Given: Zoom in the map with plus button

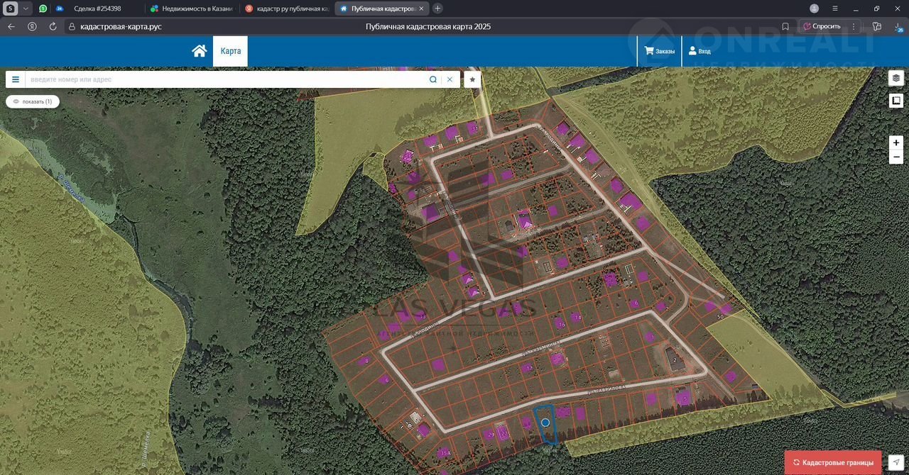Looking at the screenshot, I should tap(896, 142).
